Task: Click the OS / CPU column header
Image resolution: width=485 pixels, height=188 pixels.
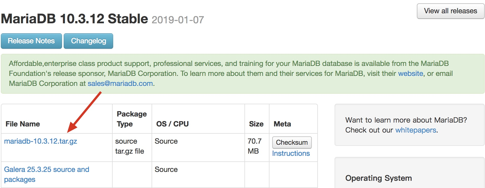Action: coord(172,124)
